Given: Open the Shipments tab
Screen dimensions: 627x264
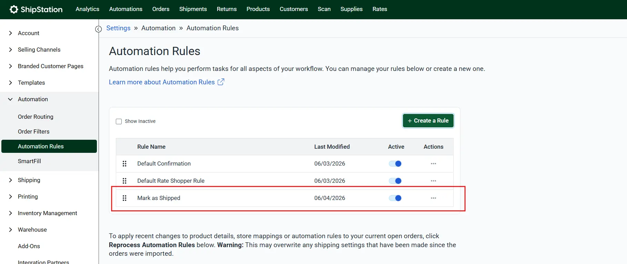Looking at the screenshot, I should (193, 9).
